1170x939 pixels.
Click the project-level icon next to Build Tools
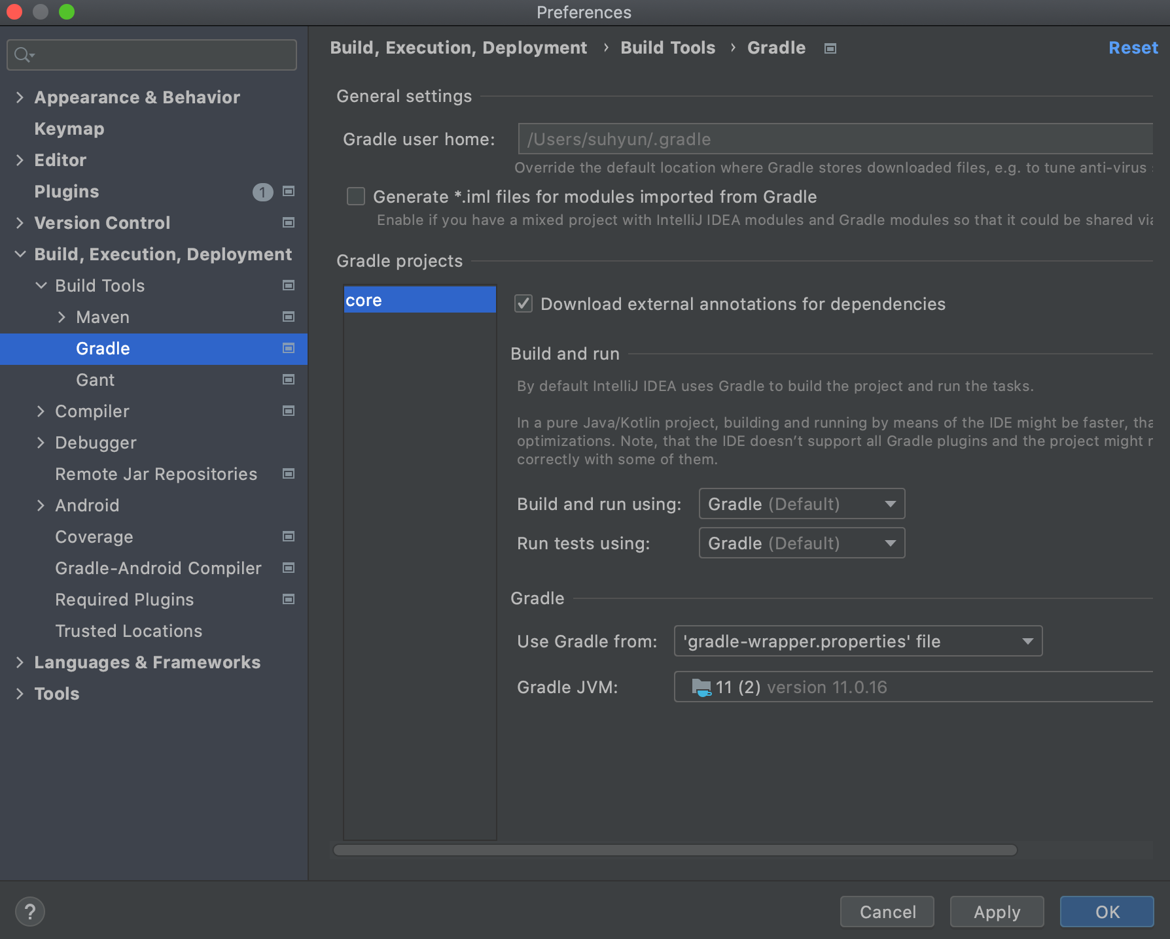tap(289, 286)
